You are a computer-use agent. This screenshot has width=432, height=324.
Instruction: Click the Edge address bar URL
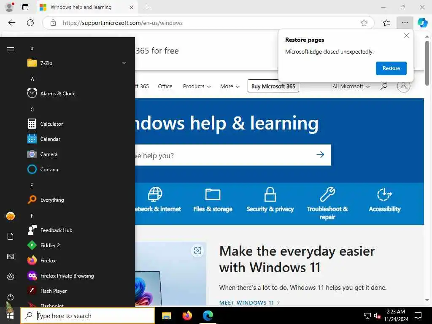coord(123,23)
